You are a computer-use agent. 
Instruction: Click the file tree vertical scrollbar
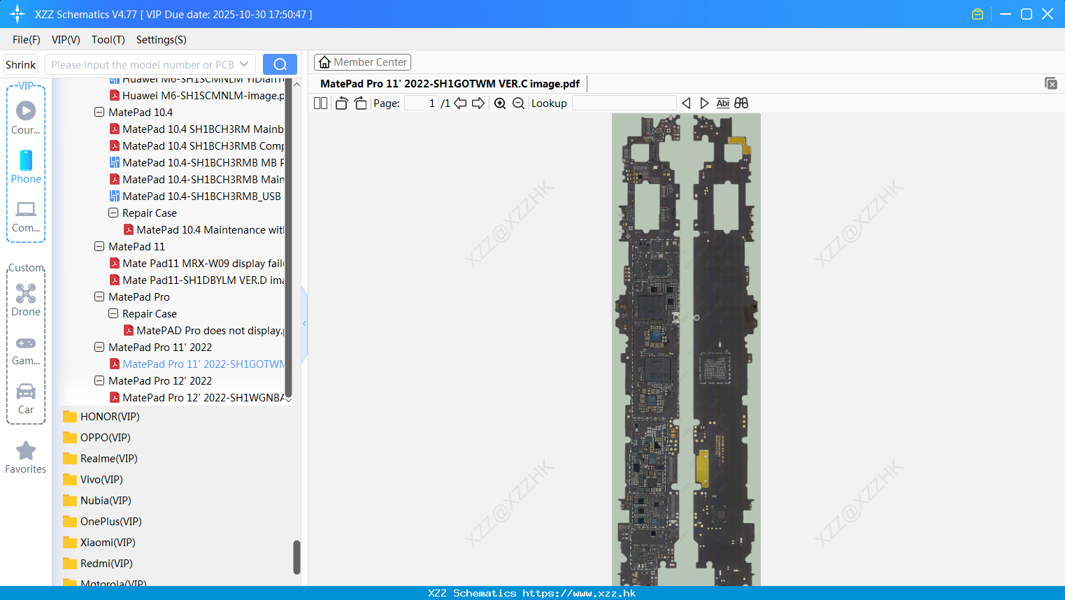[x=288, y=238]
